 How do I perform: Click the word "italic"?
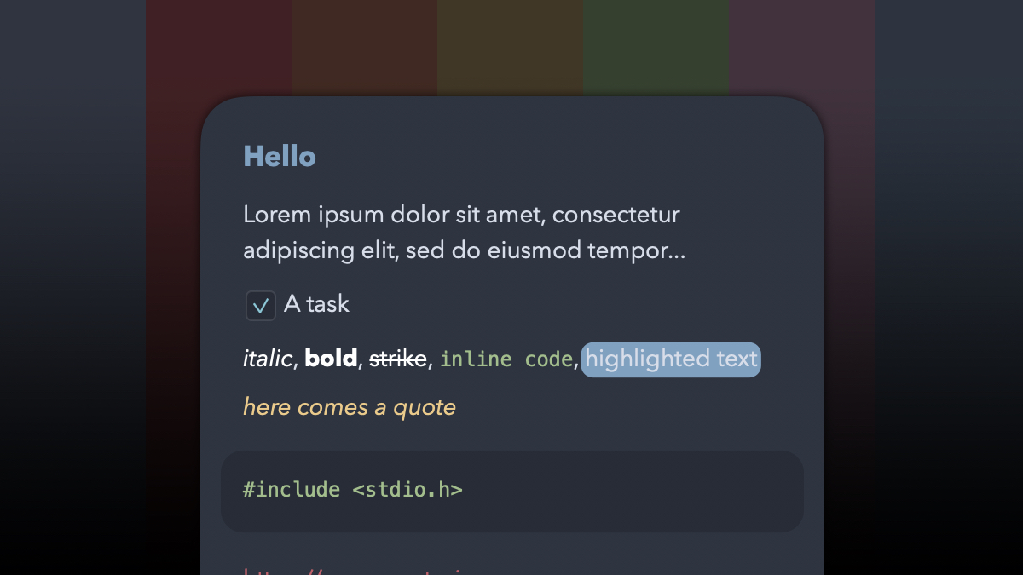(x=267, y=359)
